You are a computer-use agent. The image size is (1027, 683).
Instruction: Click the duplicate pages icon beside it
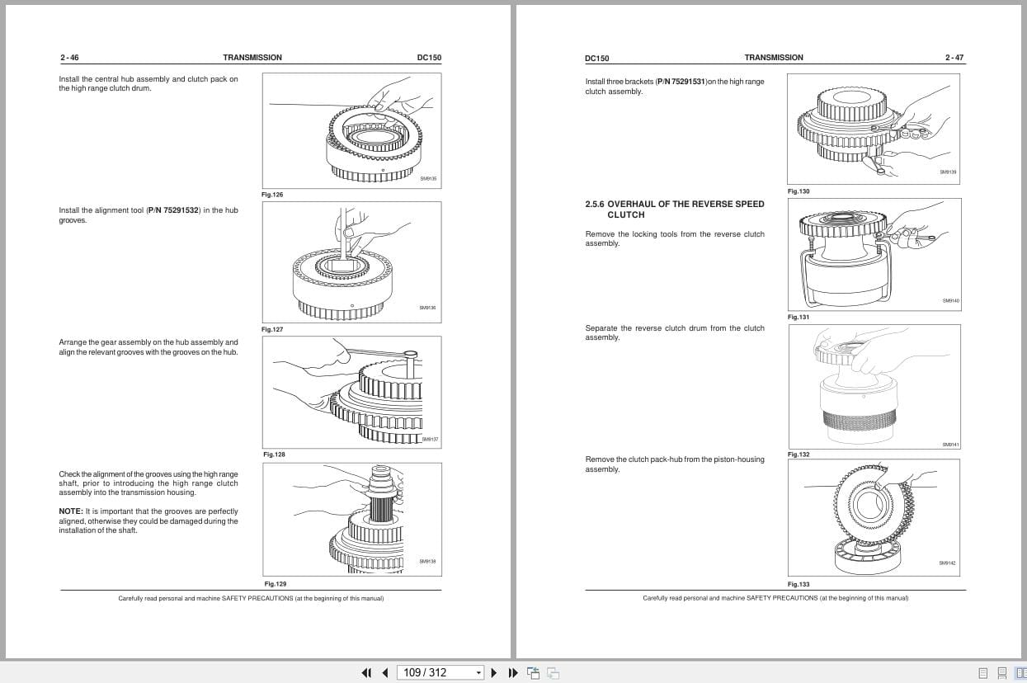click(553, 673)
